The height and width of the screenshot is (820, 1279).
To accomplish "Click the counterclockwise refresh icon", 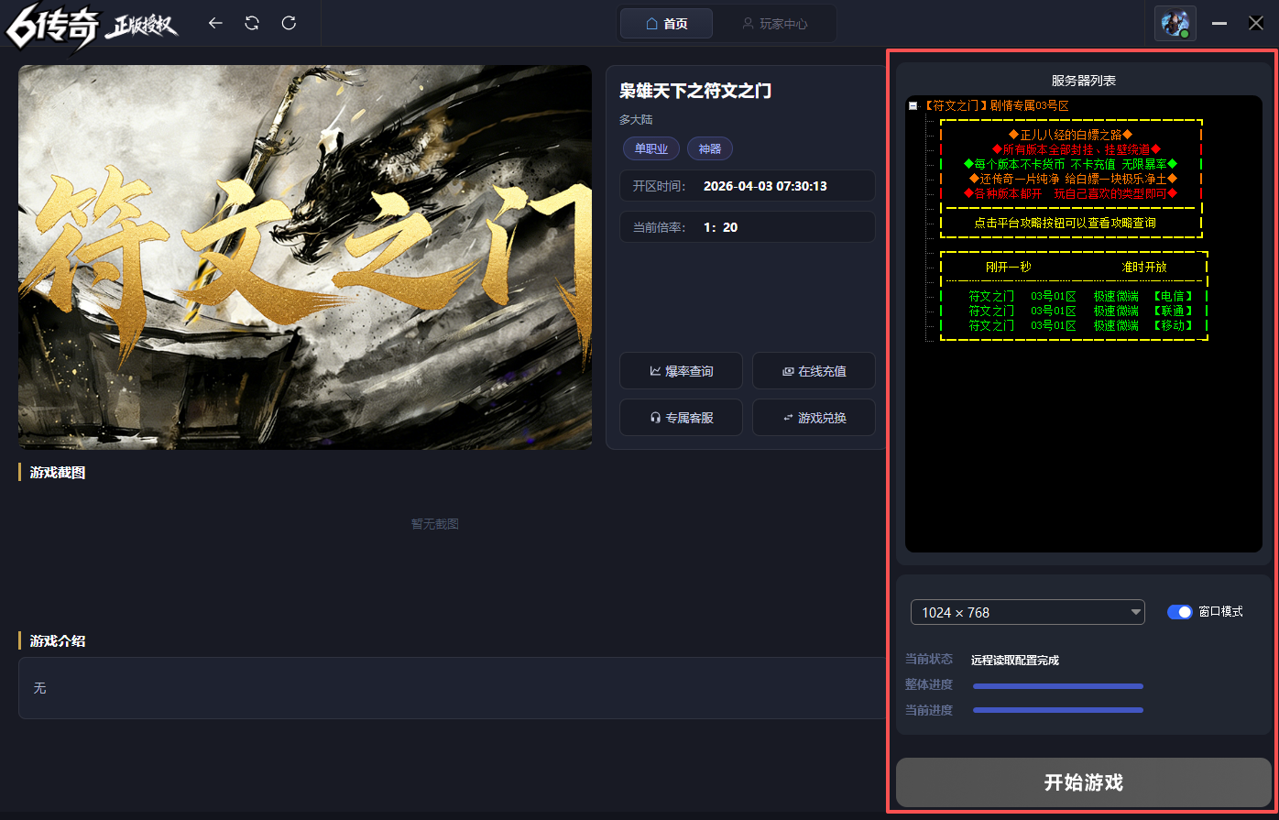I will pyautogui.click(x=252, y=23).
